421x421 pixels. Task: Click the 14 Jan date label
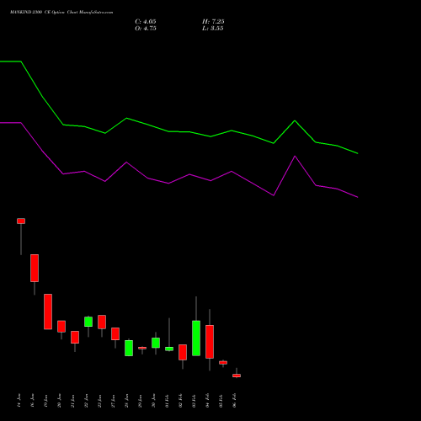click(19, 401)
